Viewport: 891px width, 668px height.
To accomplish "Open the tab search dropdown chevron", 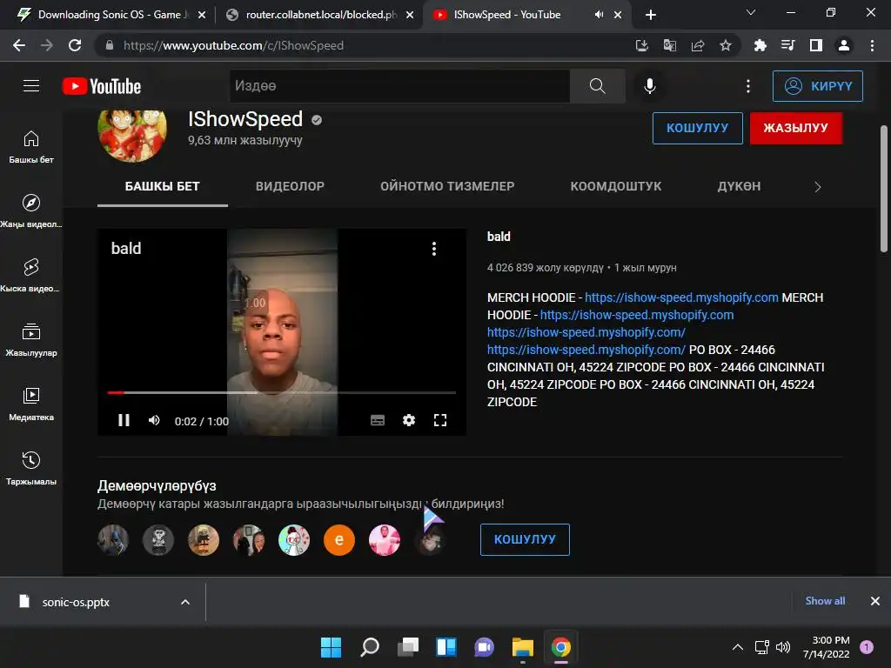I will pyautogui.click(x=751, y=12).
